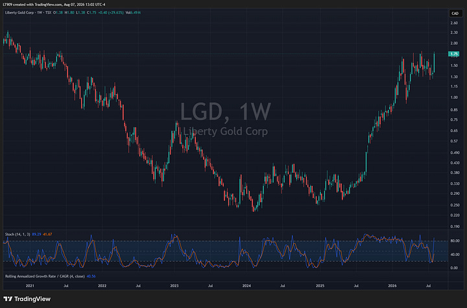
Task: Click the 0.85 price axis label
Action: [x=454, y=110]
